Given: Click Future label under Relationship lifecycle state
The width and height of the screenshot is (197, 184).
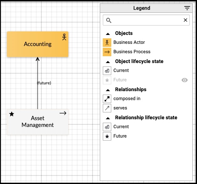Looking at the screenshot, I should click(120, 136).
